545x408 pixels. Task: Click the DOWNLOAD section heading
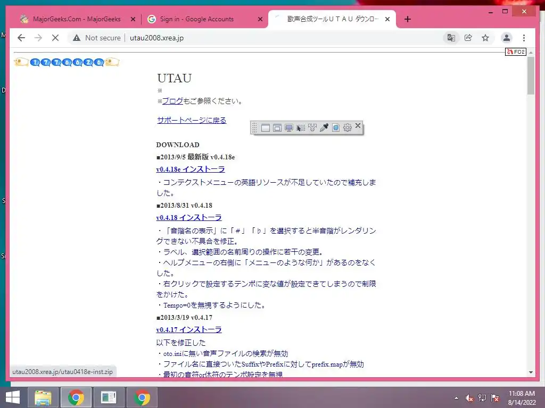point(178,144)
